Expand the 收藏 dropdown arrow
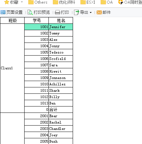142x144 pixels. click(x=22, y=2)
